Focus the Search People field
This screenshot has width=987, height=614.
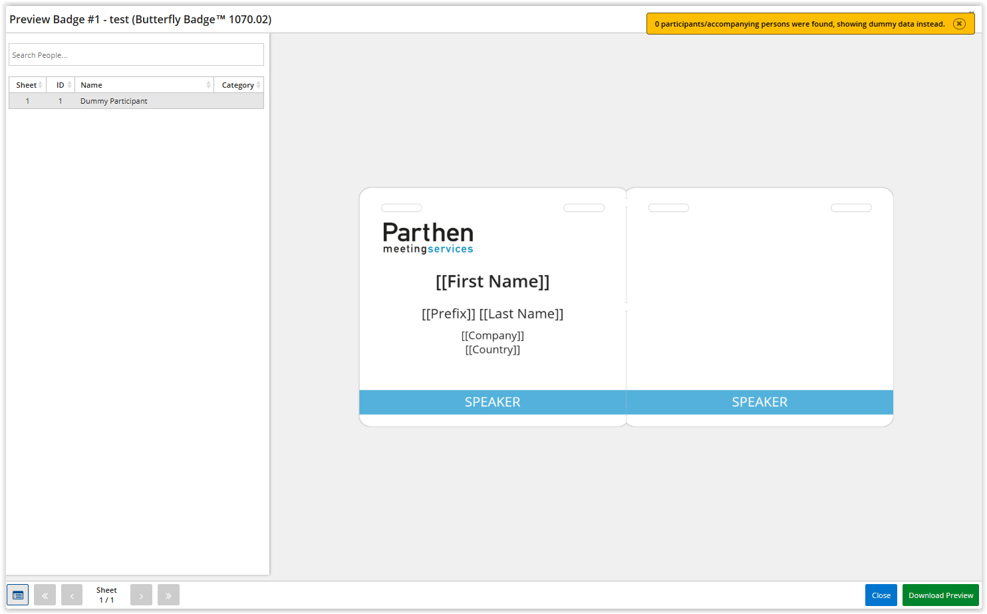tap(136, 55)
